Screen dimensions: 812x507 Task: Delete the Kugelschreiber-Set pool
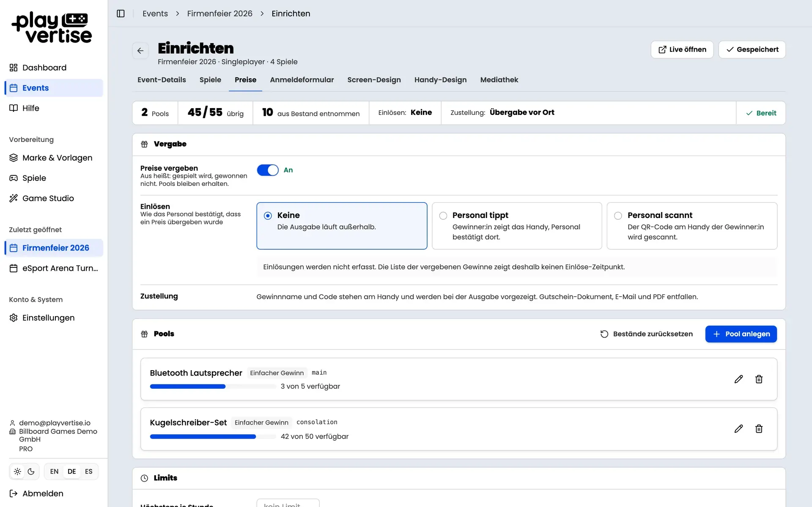click(759, 429)
